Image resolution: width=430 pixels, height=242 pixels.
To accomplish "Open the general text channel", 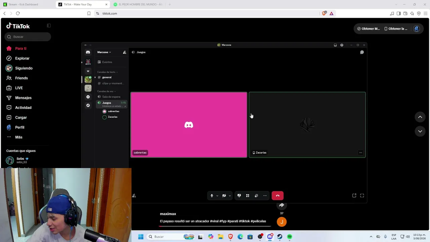I will (x=111, y=77).
